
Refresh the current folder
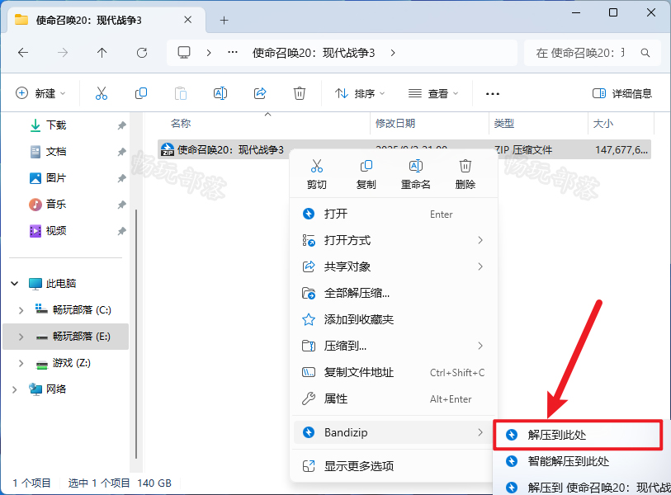coord(142,53)
